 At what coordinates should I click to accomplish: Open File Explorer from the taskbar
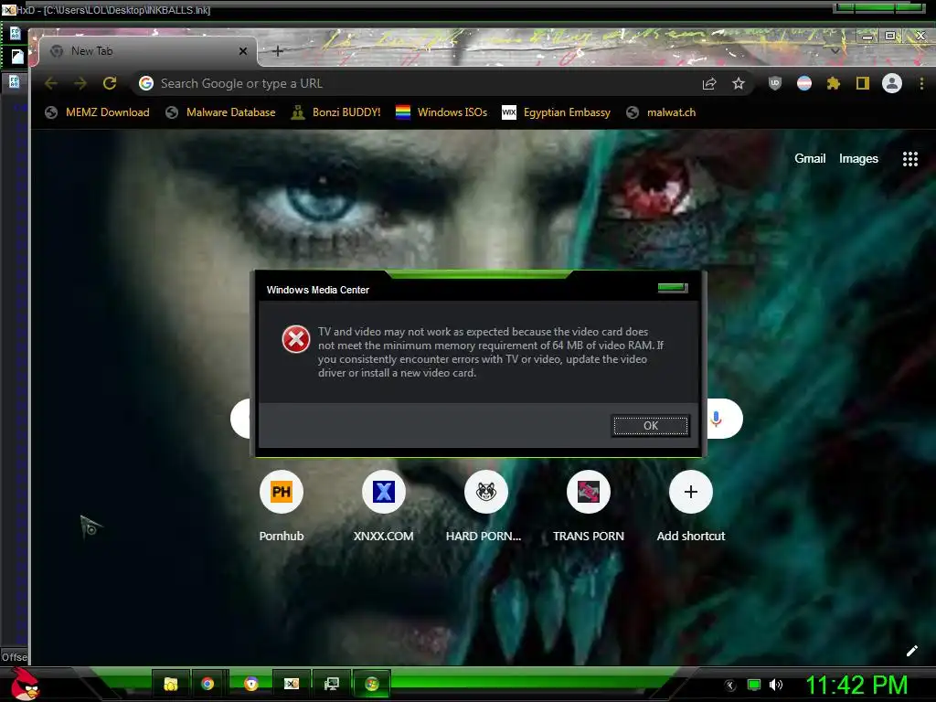[x=171, y=684]
